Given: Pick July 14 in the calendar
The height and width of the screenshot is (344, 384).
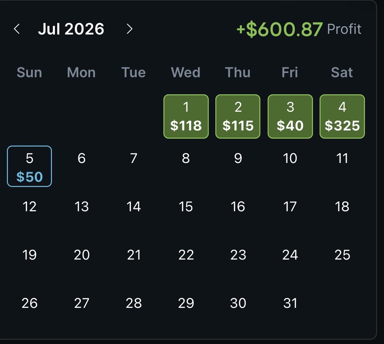Looking at the screenshot, I should (x=134, y=206).
